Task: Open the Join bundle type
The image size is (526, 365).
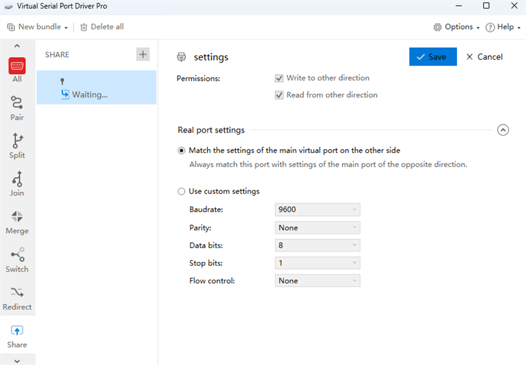Action: [17, 184]
